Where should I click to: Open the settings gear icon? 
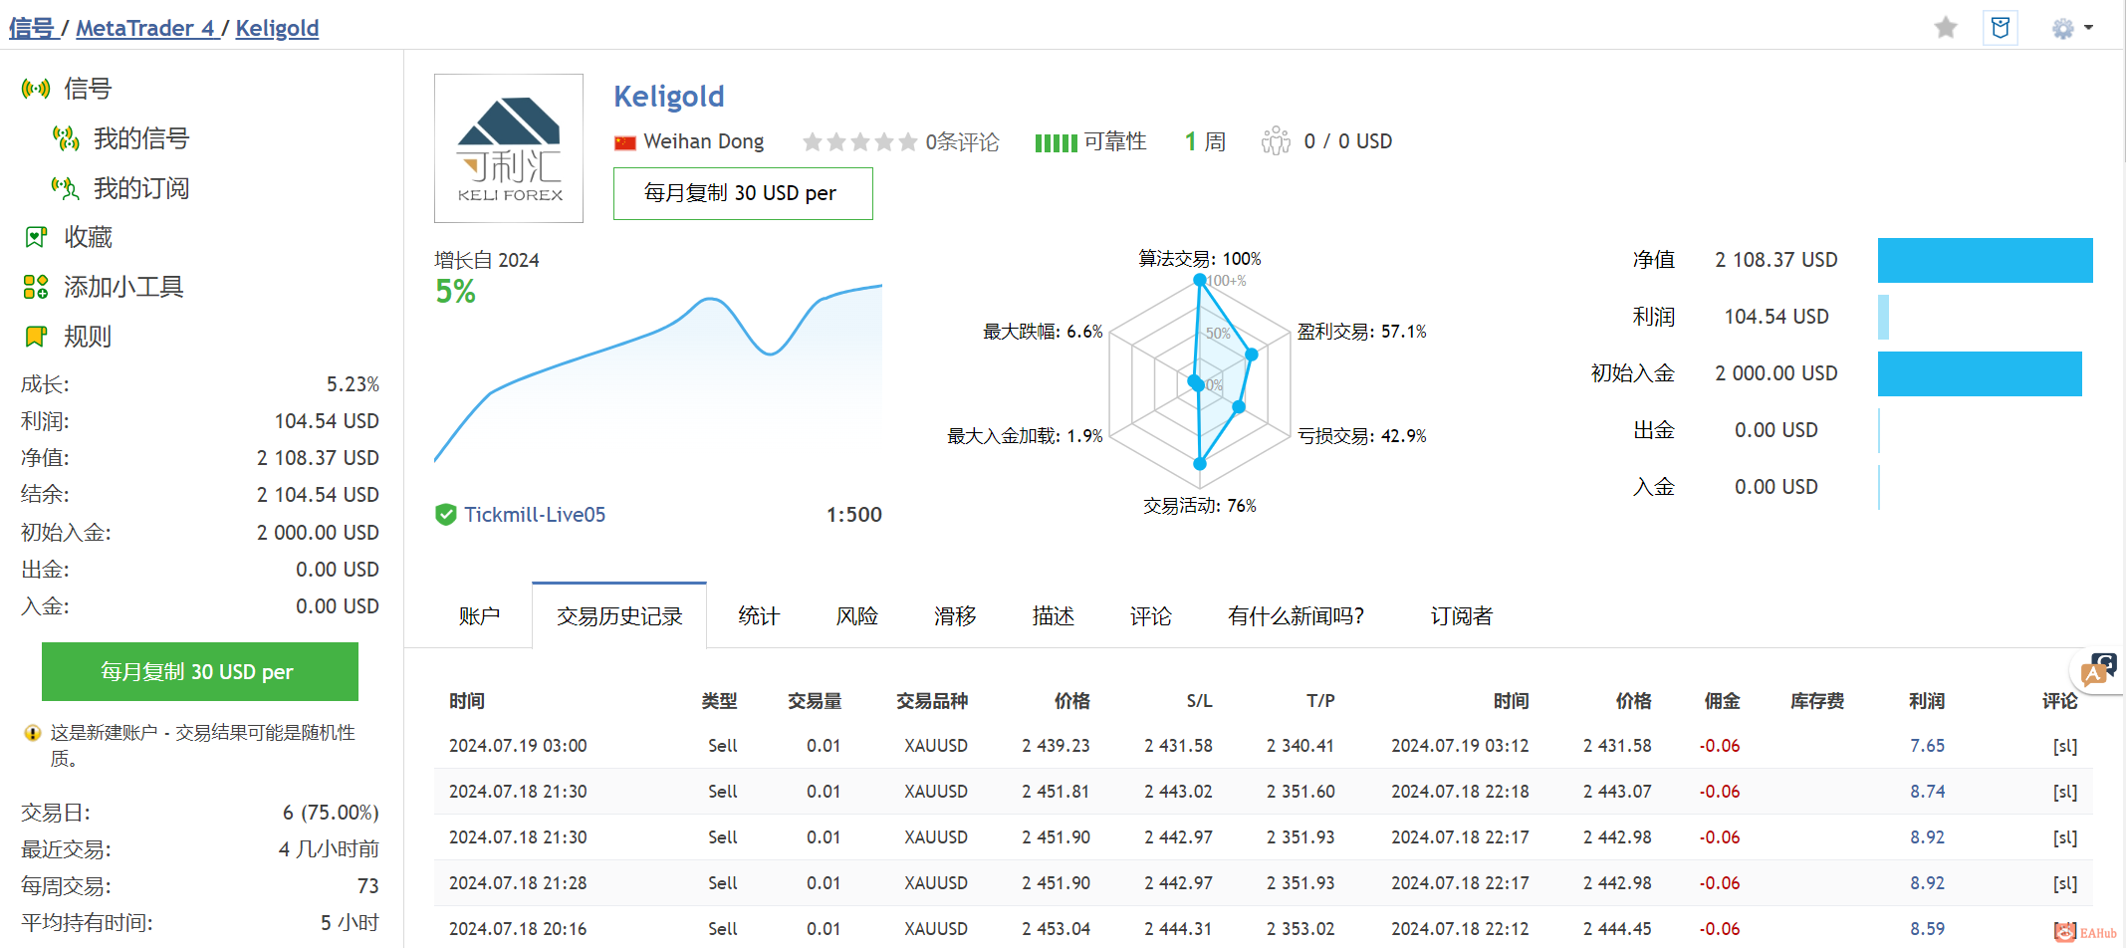[2062, 29]
